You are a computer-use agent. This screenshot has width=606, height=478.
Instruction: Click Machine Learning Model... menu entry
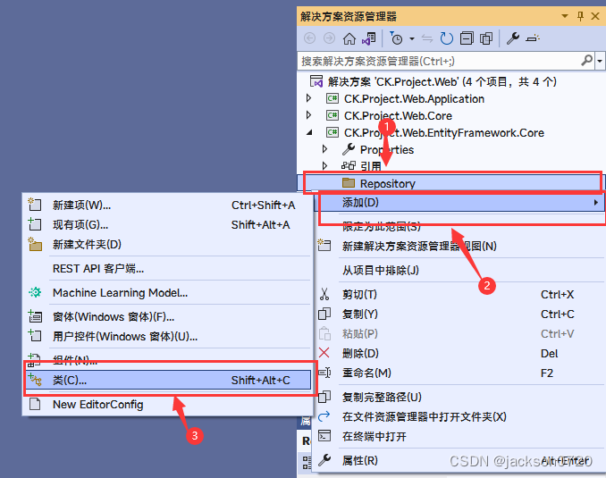click(169, 293)
